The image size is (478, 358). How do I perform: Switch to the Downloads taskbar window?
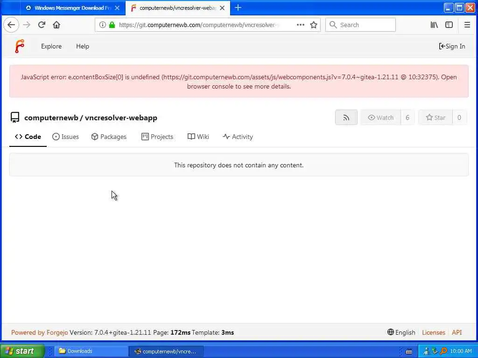coord(91,351)
